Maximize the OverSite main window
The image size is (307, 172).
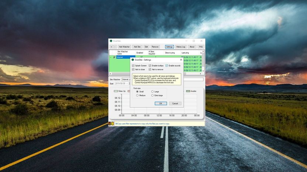[194, 41]
